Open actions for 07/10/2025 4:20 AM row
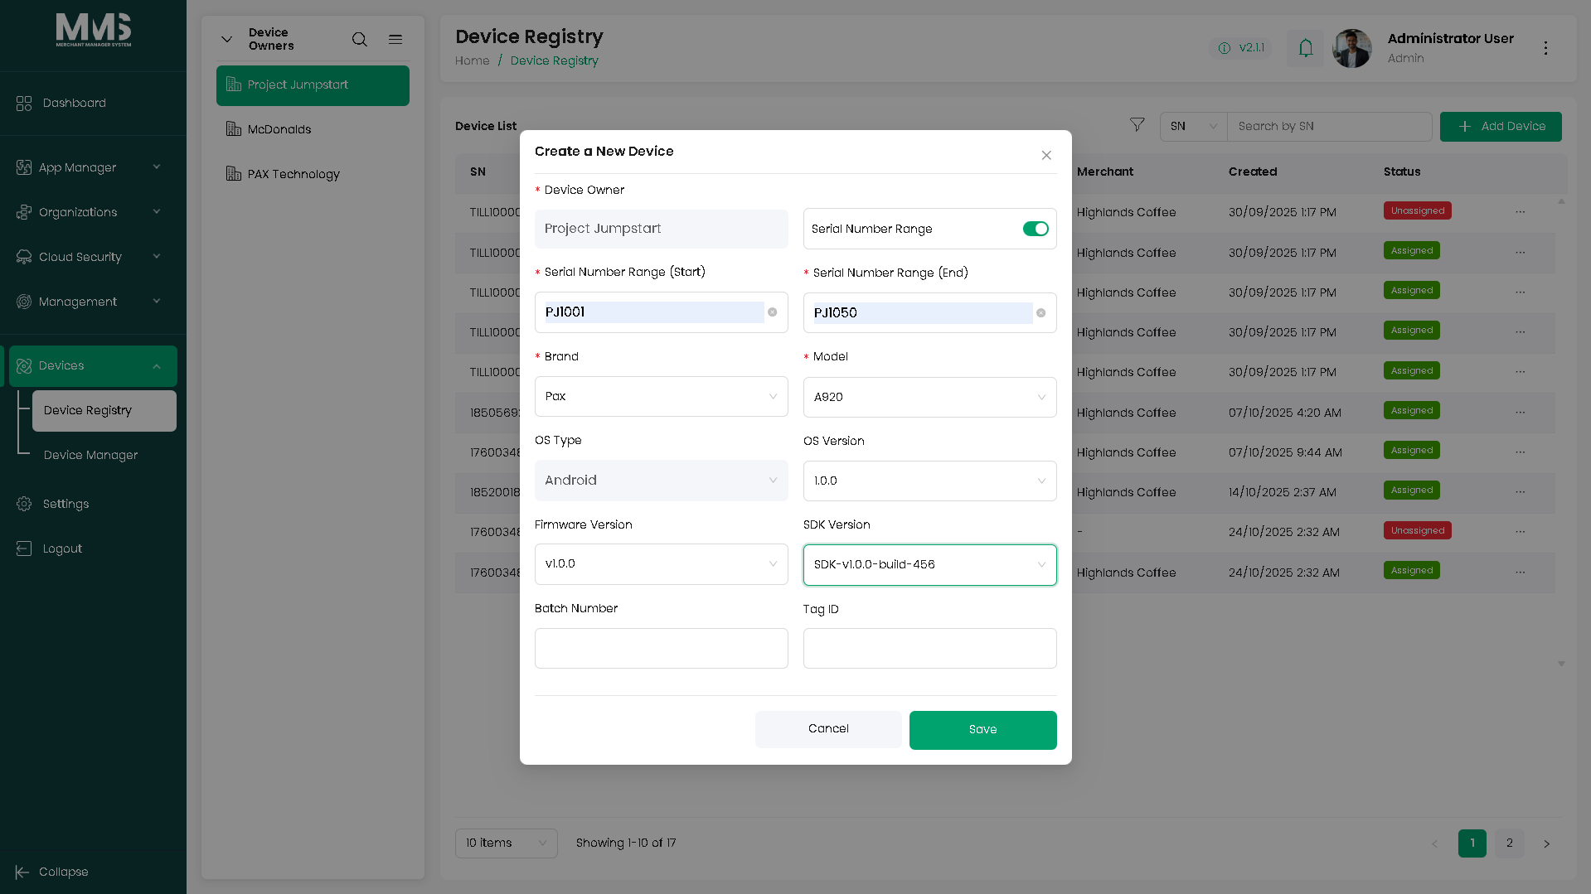This screenshot has width=1591, height=894. click(x=1520, y=413)
